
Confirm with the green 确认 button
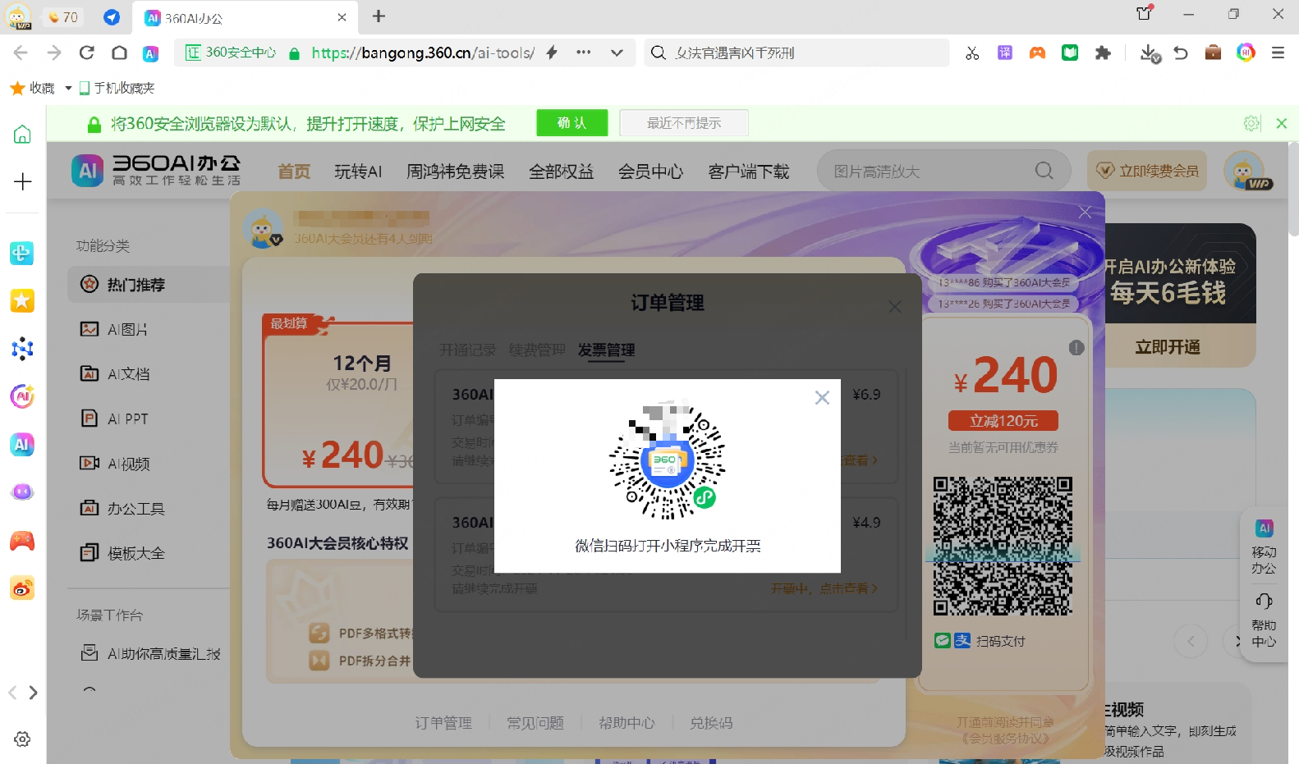tap(572, 123)
